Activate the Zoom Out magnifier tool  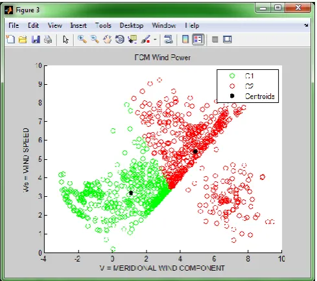(x=95, y=39)
